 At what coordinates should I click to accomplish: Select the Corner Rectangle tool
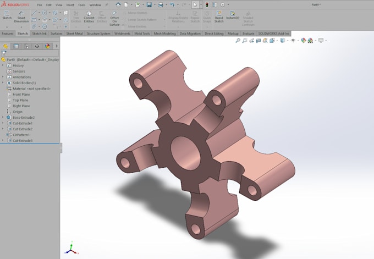coord(34,20)
